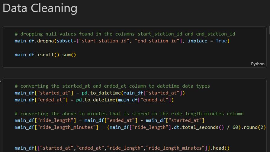Image resolution: width=270 pixels, height=152 pixels.
Task: Click the main_df.isnull().sum() line
Action: (45, 55)
